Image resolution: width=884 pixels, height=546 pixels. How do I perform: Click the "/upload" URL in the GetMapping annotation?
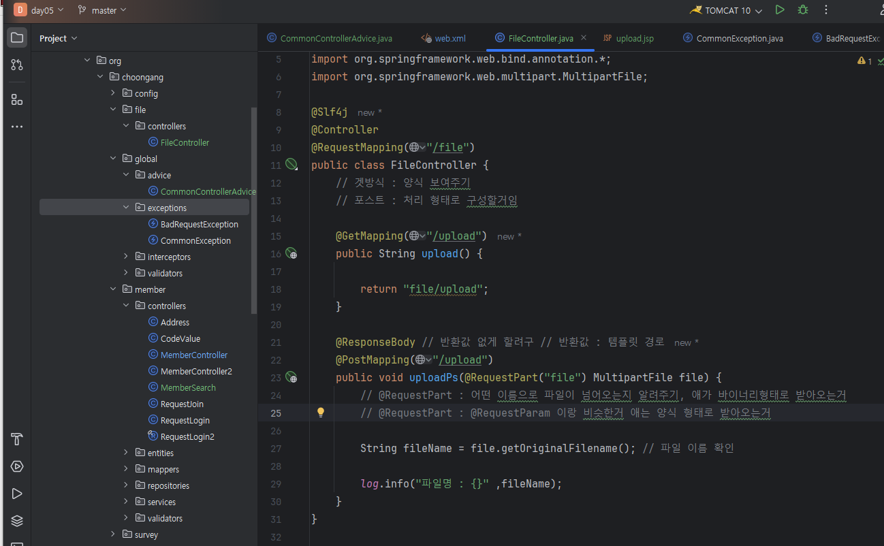pos(457,236)
